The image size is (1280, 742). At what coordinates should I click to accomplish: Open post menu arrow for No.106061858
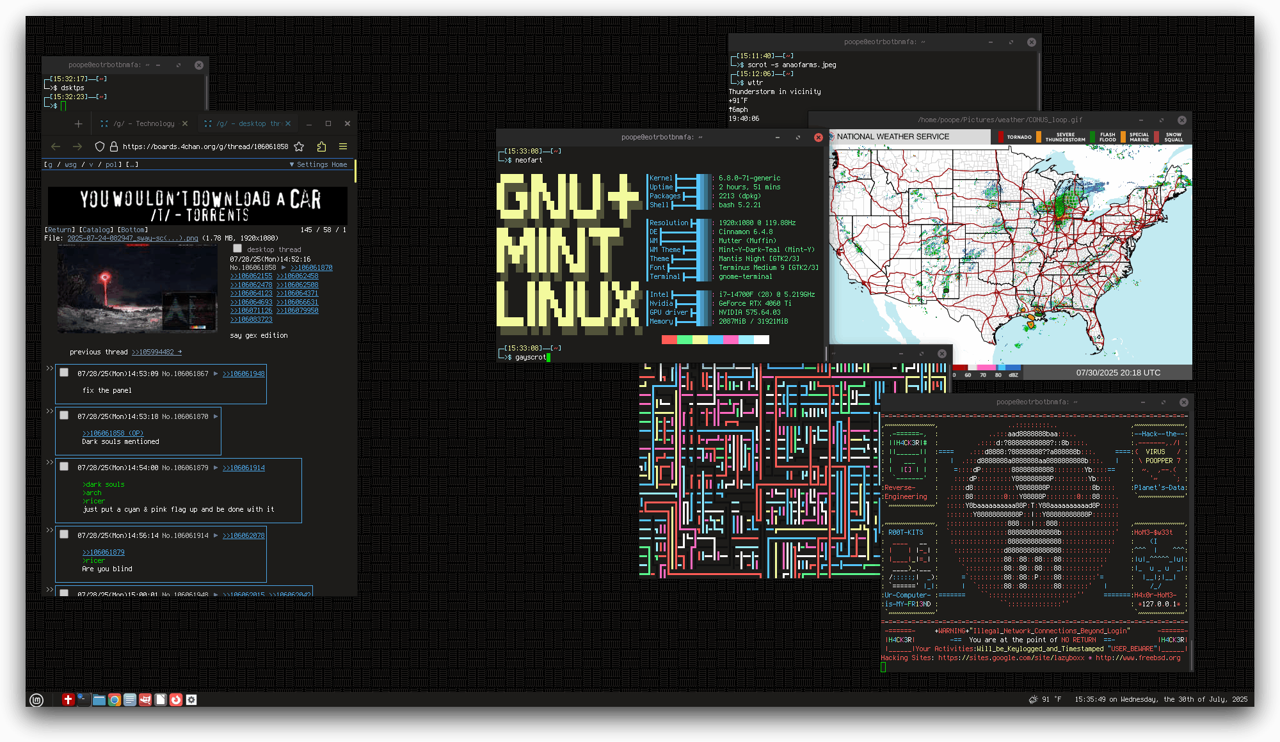coord(284,267)
